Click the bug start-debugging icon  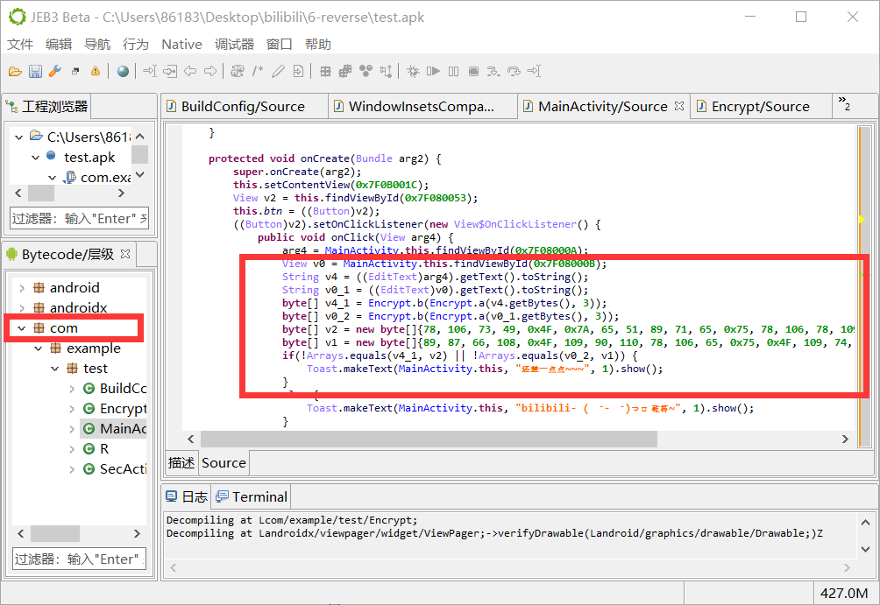tap(413, 71)
